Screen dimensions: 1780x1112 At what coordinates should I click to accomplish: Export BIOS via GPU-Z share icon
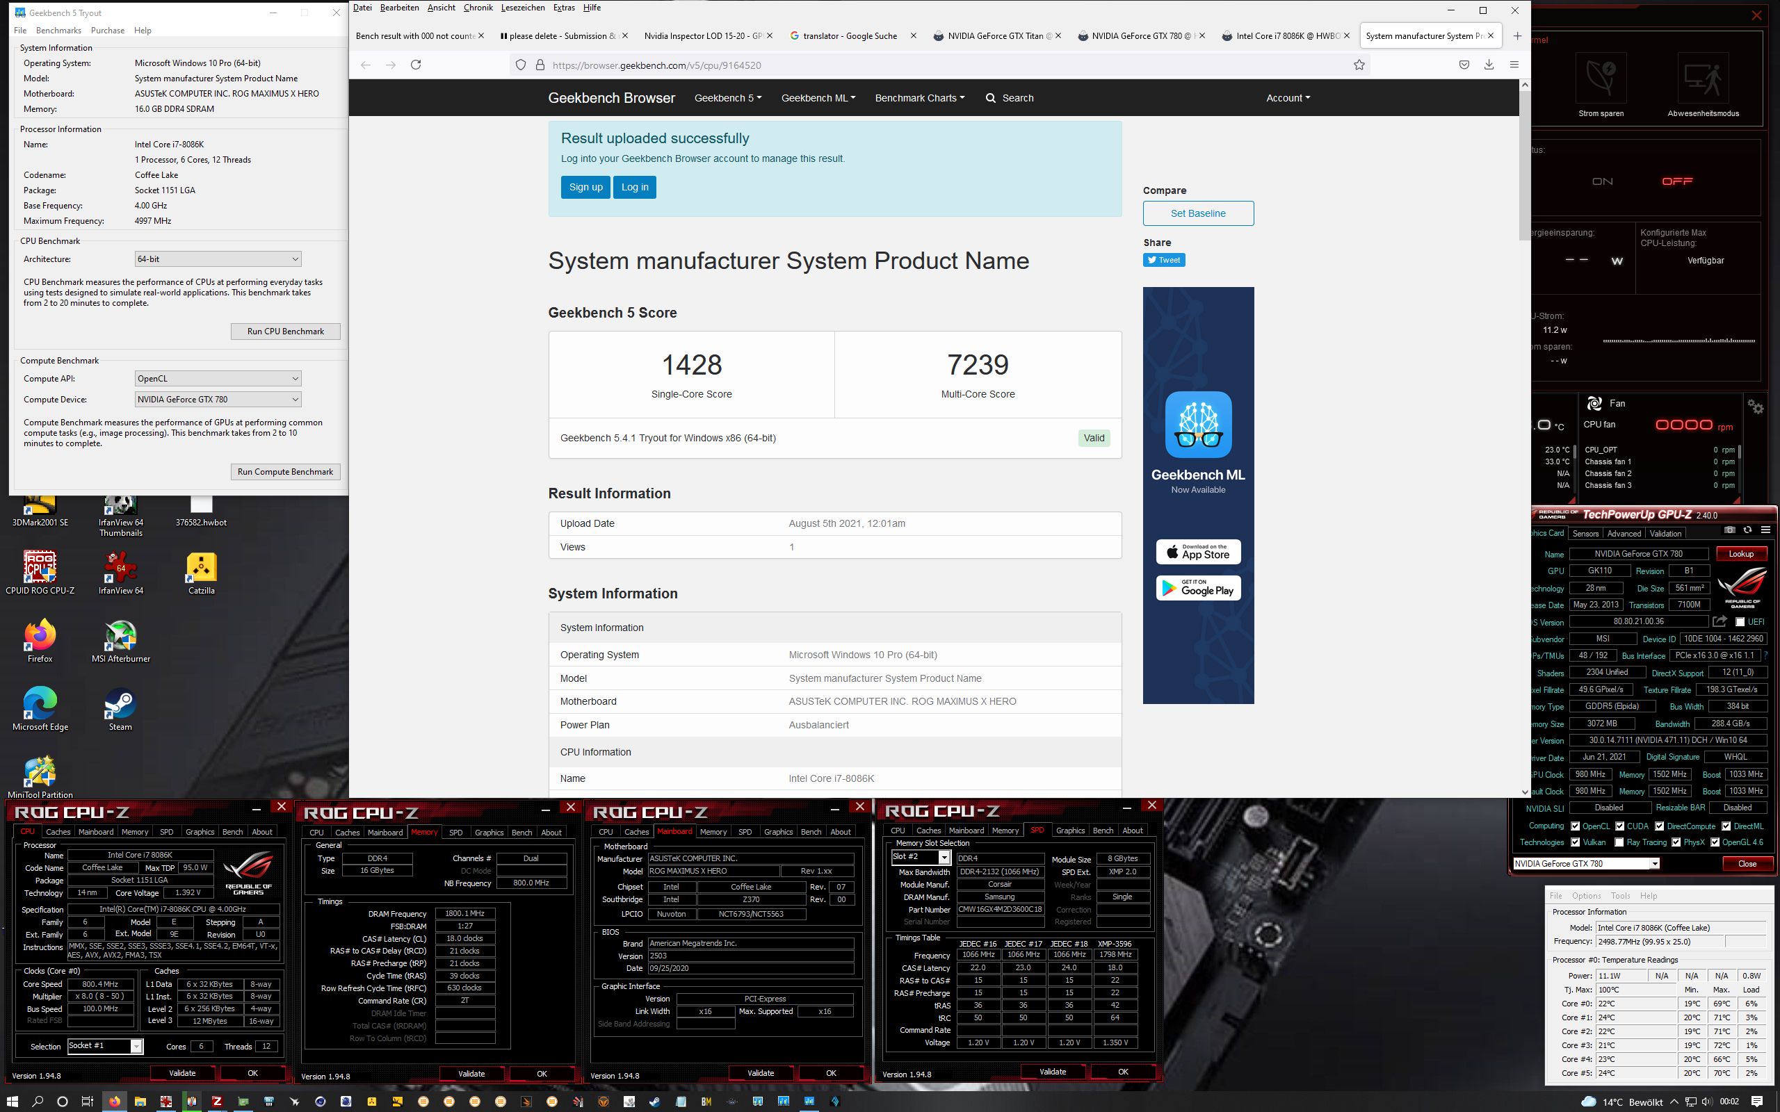(x=1720, y=621)
